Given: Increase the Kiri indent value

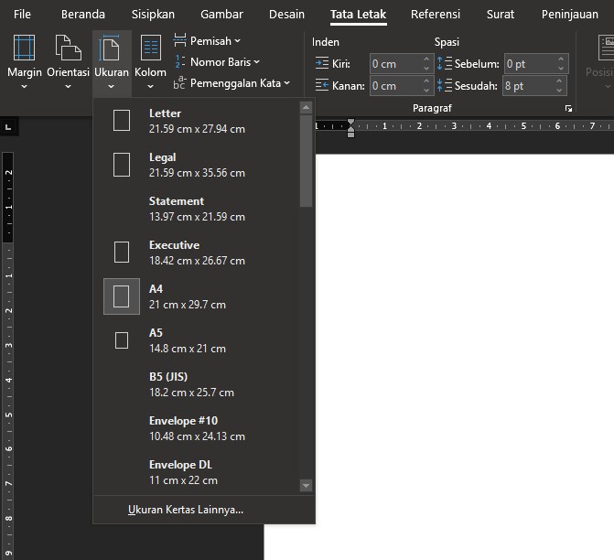Looking at the screenshot, I should point(426,59).
